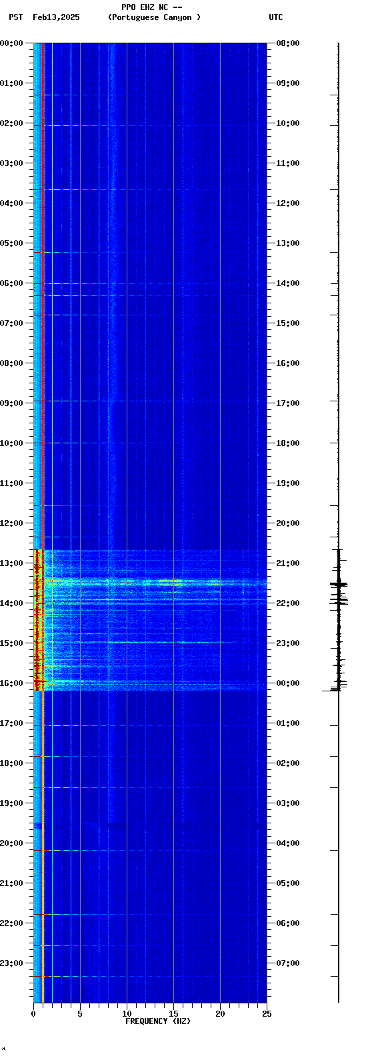Select the 16:00 PST time label
368x1056 pixels.
12,683
